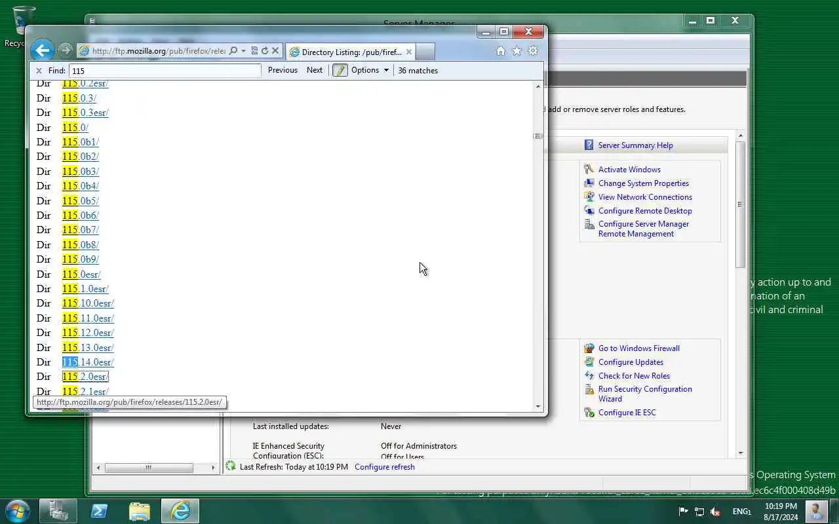Click the IE forward arrow button
839x524 pixels.
pyautogui.click(x=65, y=50)
